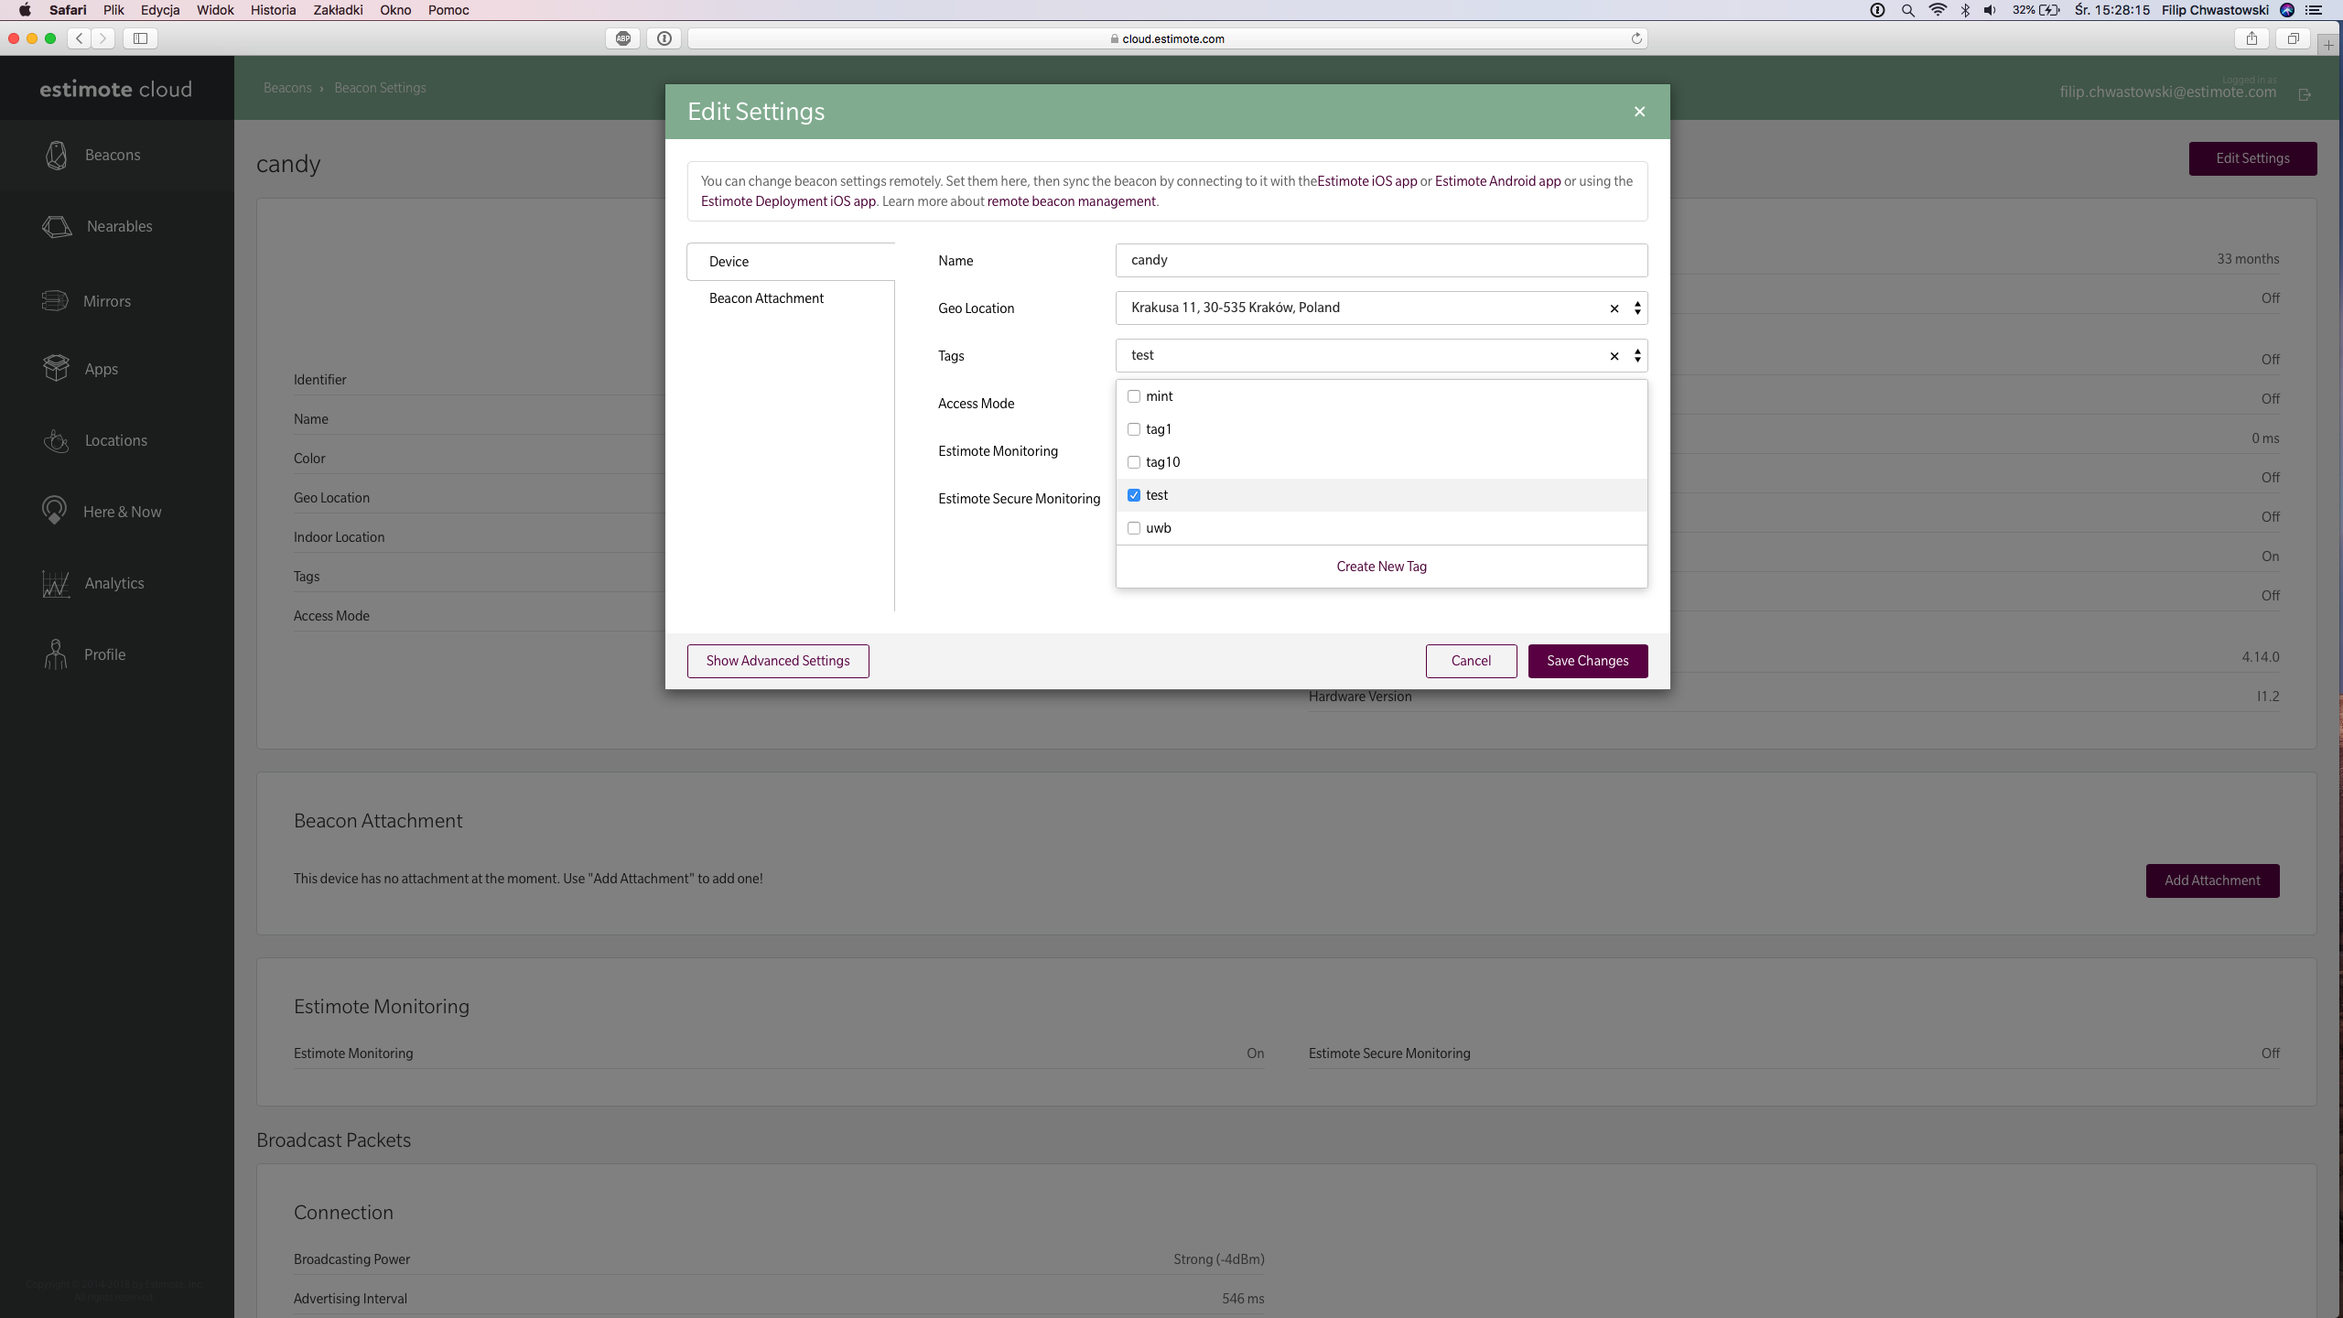2343x1318 pixels.
Task: Clear the Geo Location value with X
Action: pyautogui.click(x=1614, y=308)
